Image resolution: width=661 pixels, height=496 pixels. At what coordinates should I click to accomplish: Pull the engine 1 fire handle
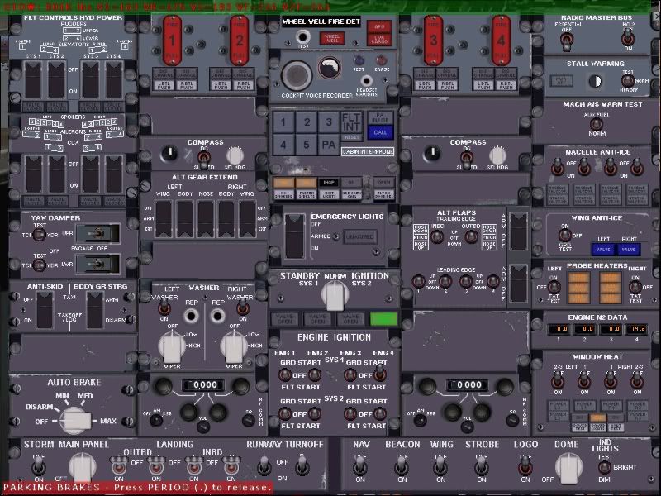tap(172, 41)
